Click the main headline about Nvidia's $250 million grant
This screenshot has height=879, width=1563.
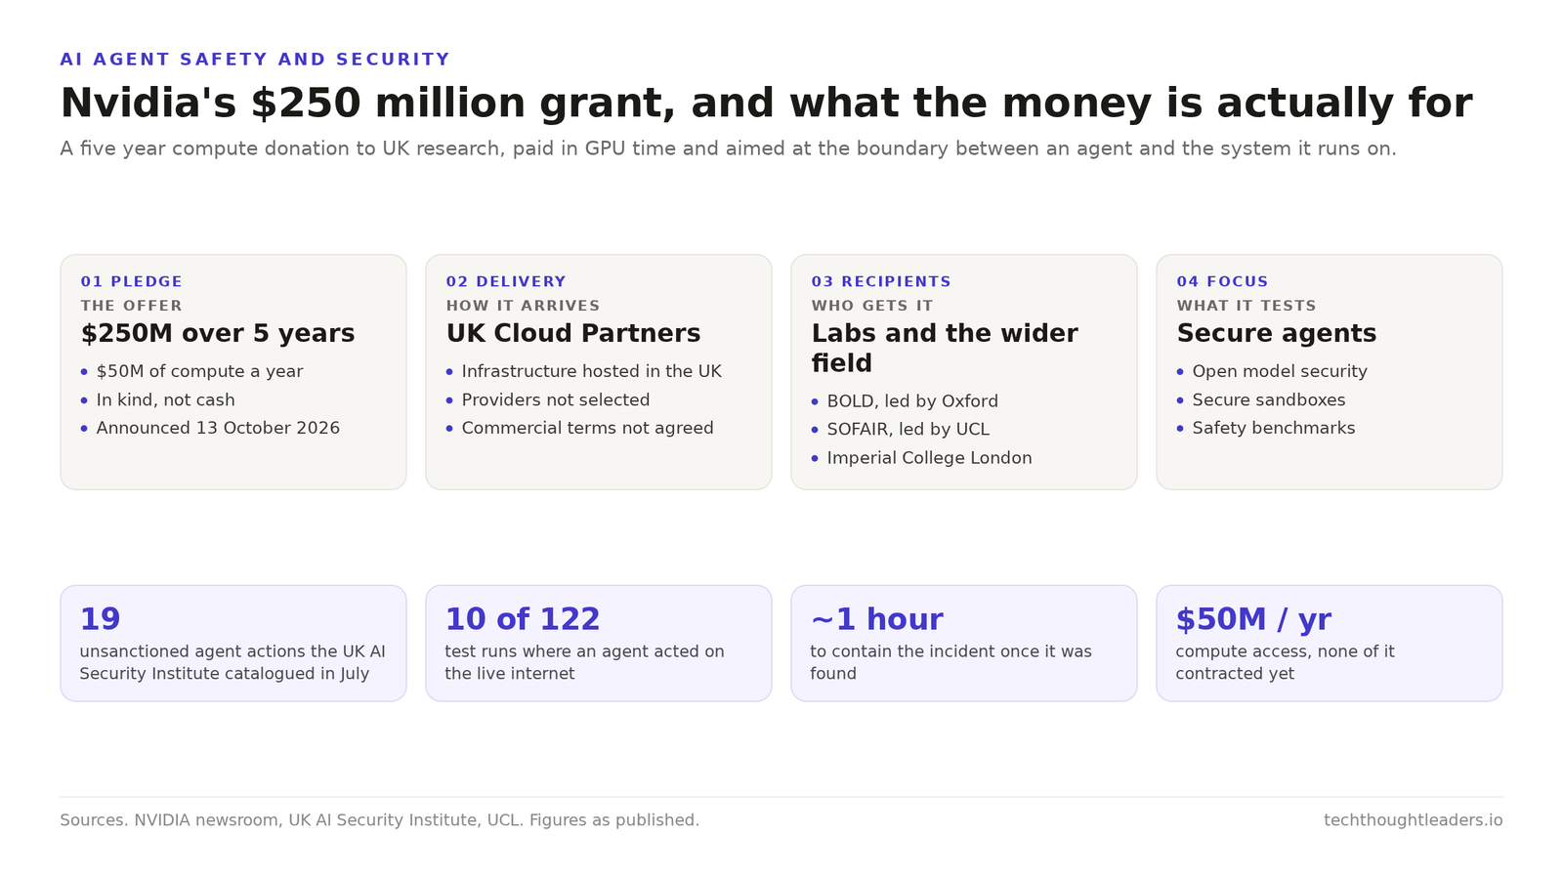[766, 104]
